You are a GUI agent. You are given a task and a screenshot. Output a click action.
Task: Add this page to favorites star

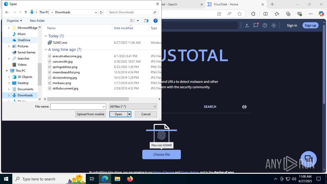240,14
